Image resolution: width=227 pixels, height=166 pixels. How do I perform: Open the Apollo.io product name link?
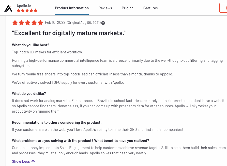click(24, 6)
